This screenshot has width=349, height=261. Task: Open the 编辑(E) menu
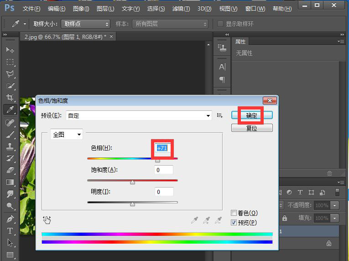point(57,9)
